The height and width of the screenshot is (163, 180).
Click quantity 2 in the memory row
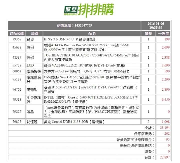pos(148,122)
